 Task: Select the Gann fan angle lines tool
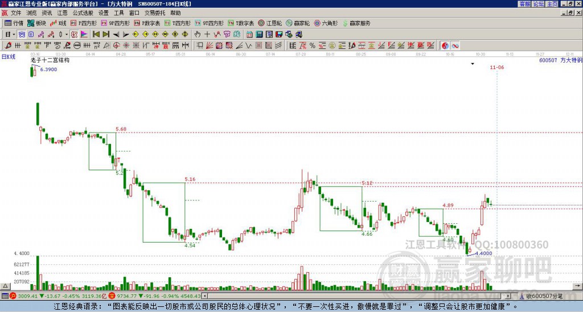[x=210, y=46]
